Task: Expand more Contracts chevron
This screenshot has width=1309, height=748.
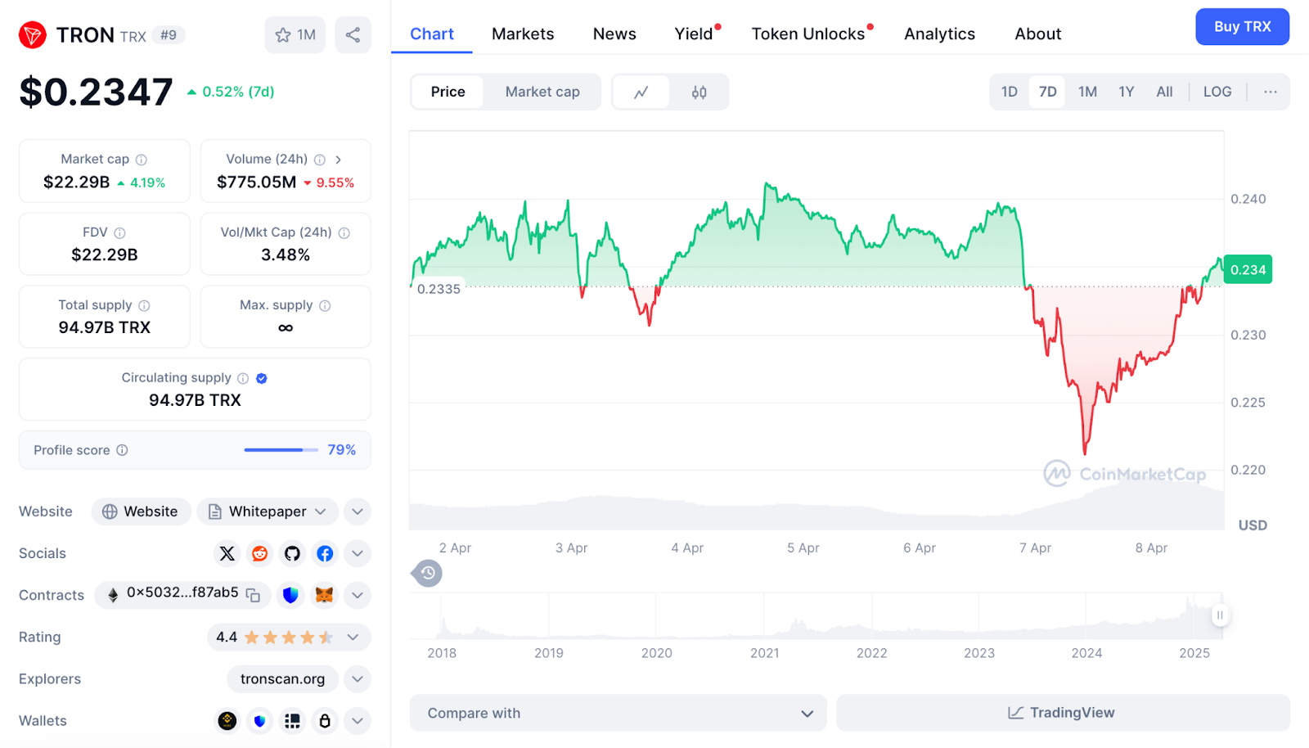Action: [x=358, y=595]
